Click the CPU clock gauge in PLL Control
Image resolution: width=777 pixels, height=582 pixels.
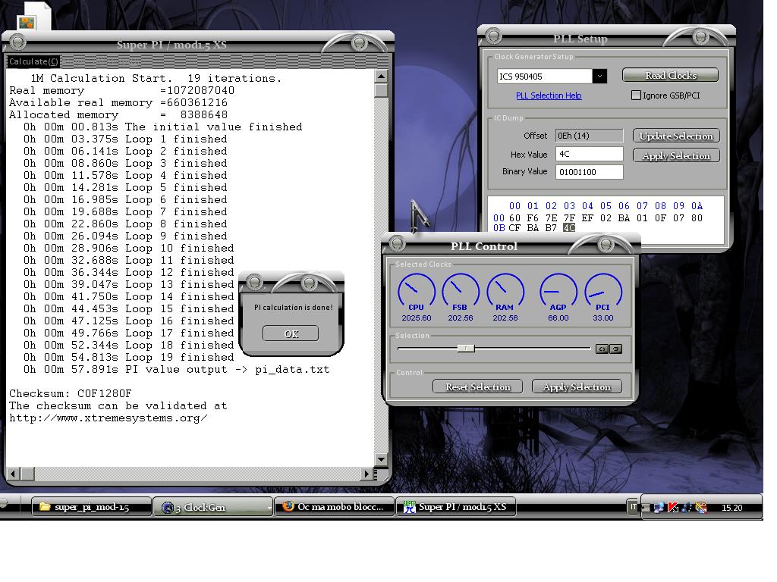pyautogui.click(x=417, y=291)
